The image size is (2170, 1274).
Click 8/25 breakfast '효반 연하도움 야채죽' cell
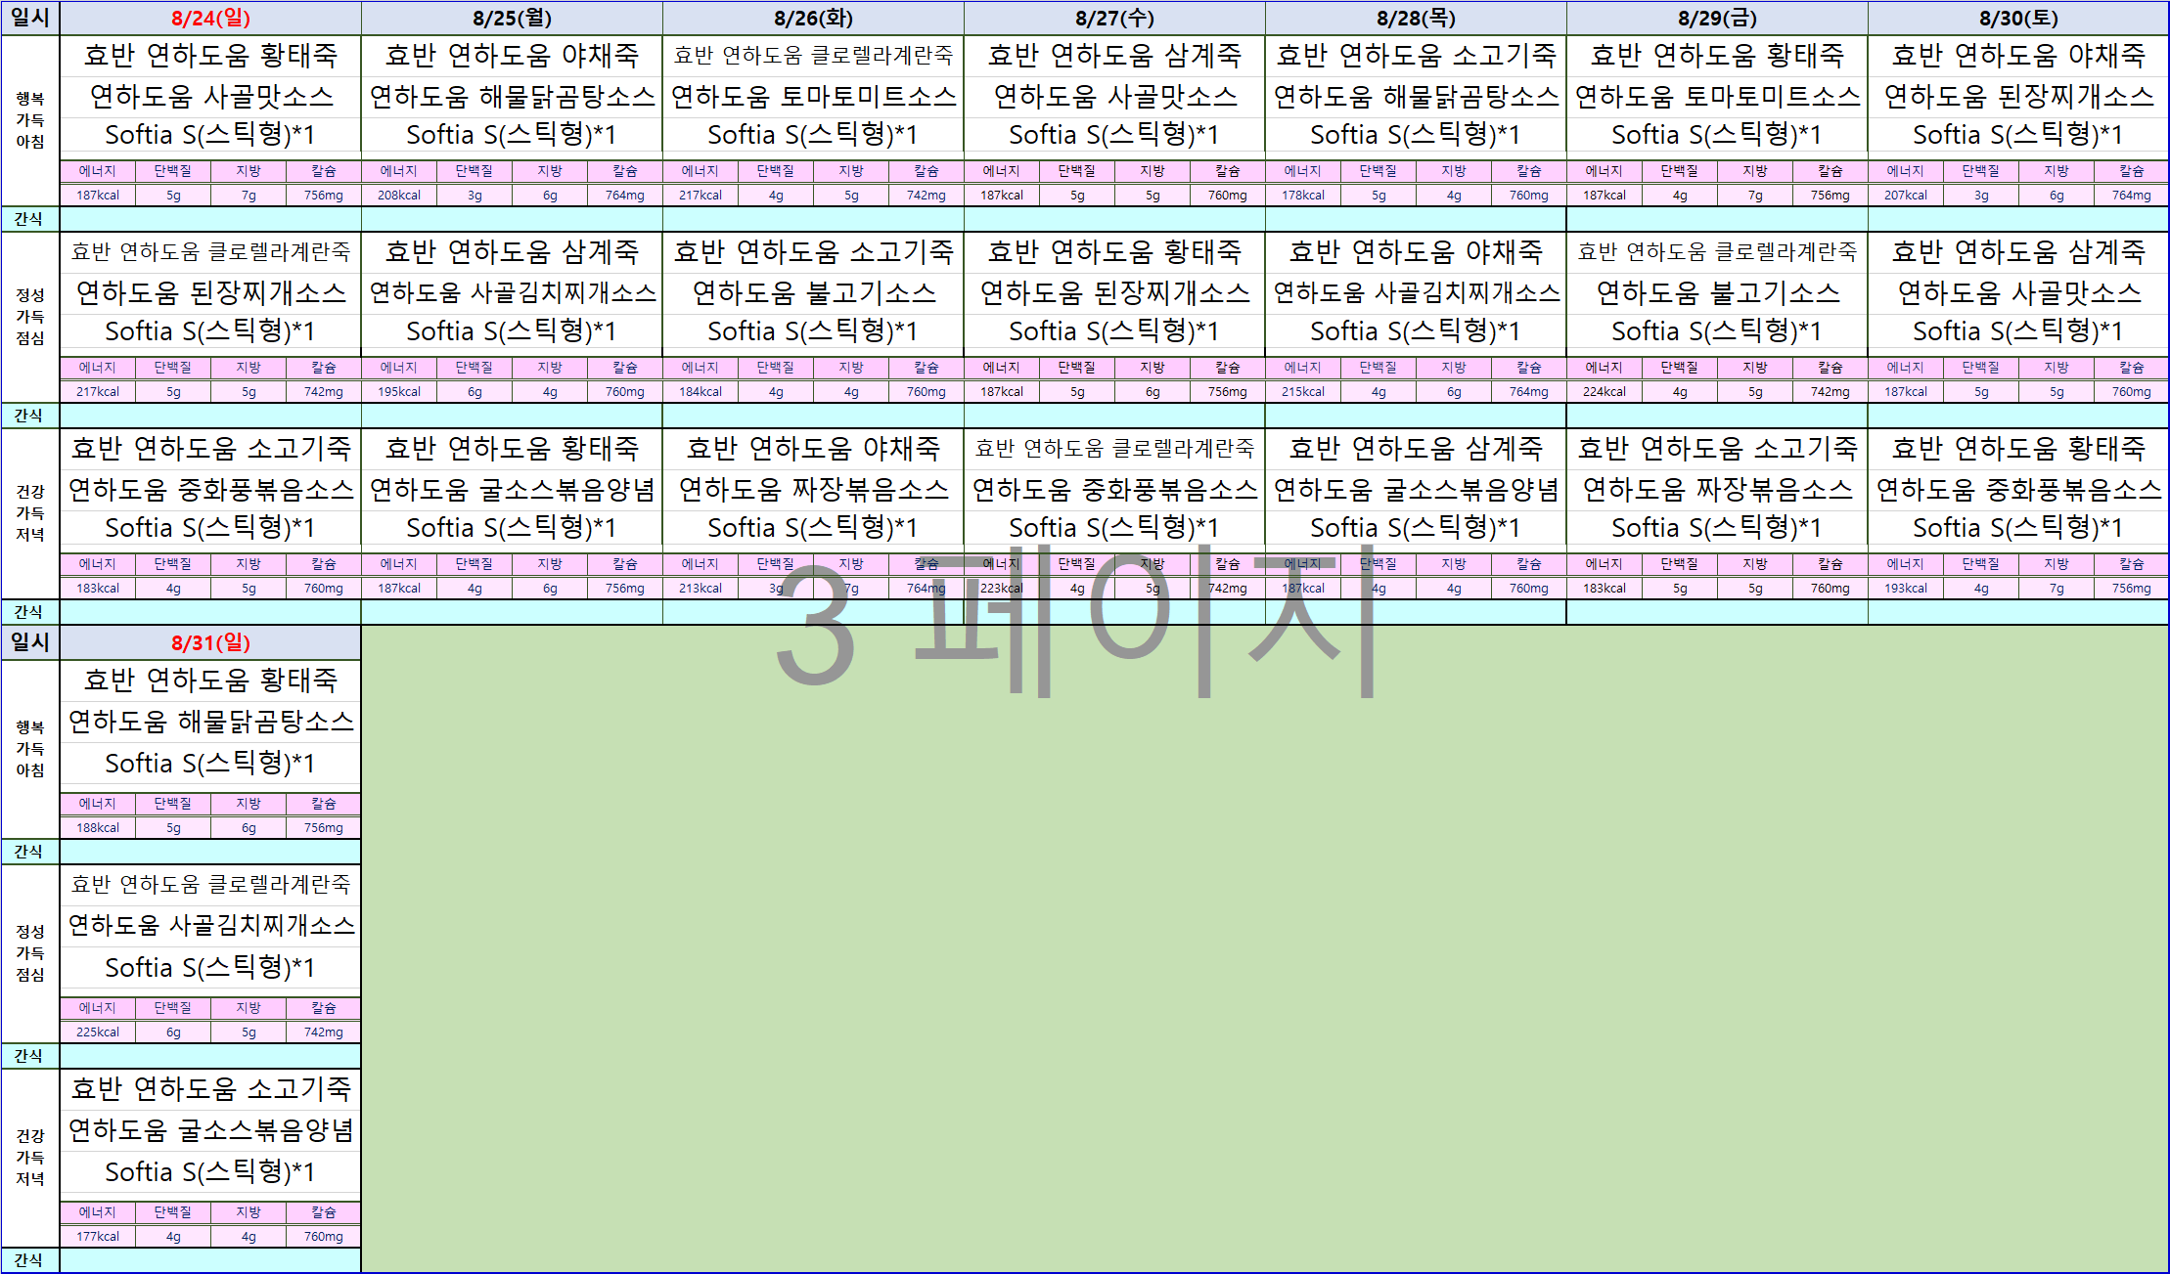click(x=512, y=56)
